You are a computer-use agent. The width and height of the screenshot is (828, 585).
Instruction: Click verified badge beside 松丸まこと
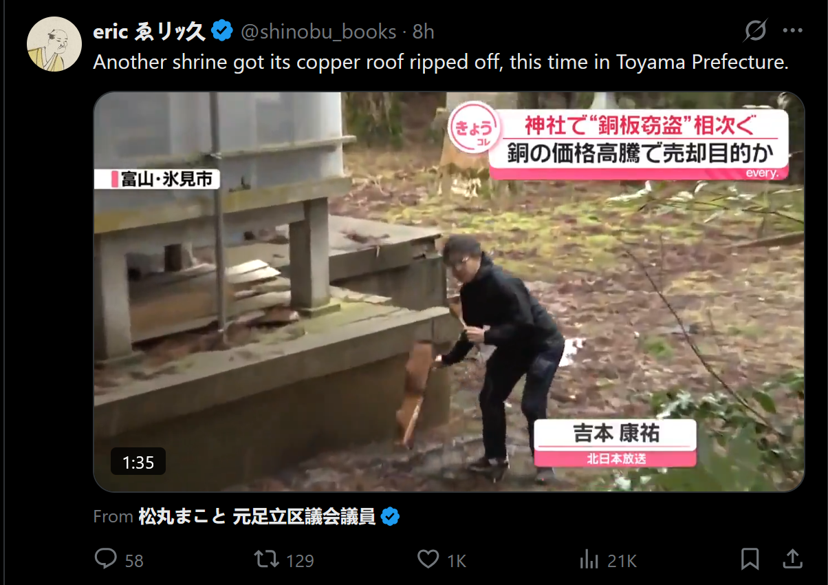(x=391, y=516)
